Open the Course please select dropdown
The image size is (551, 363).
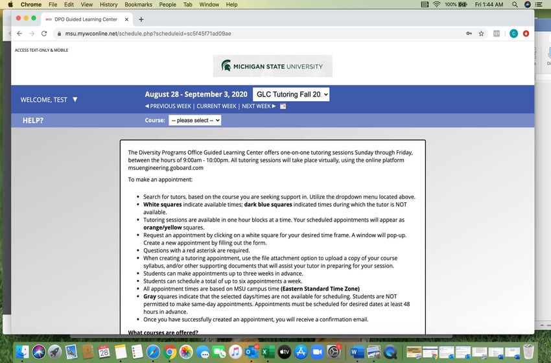pos(194,120)
